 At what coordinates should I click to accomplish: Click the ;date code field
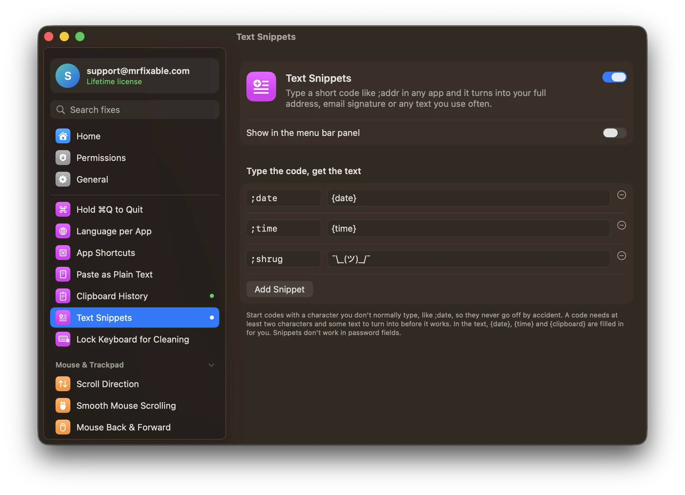point(284,198)
